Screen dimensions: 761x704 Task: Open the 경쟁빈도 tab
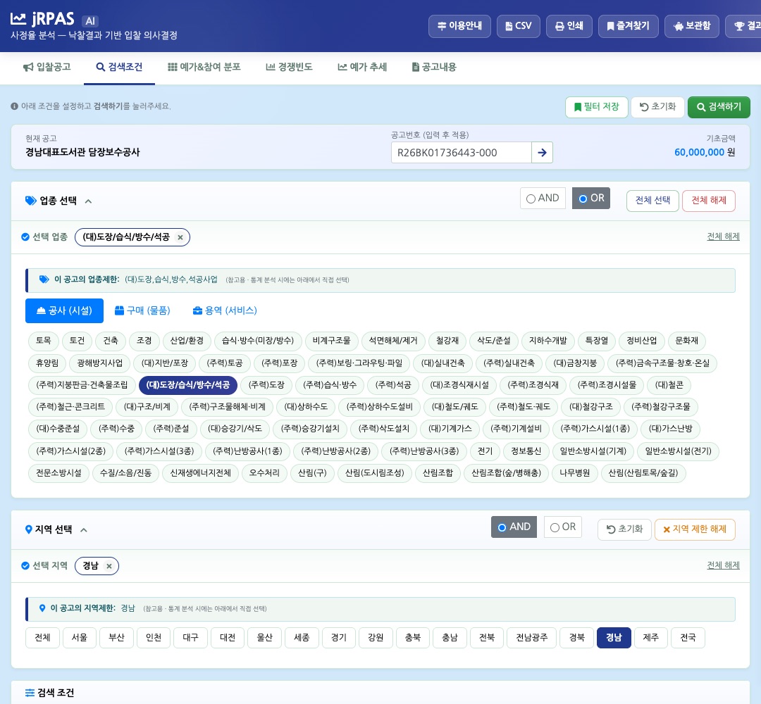[290, 68]
